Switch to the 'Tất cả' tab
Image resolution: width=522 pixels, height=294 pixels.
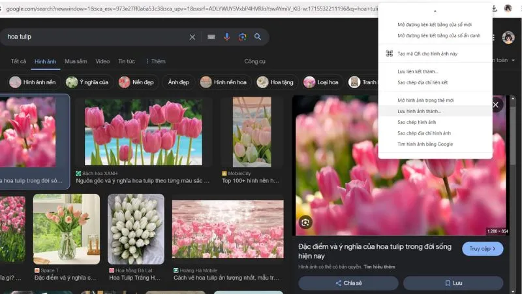(18, 61)
